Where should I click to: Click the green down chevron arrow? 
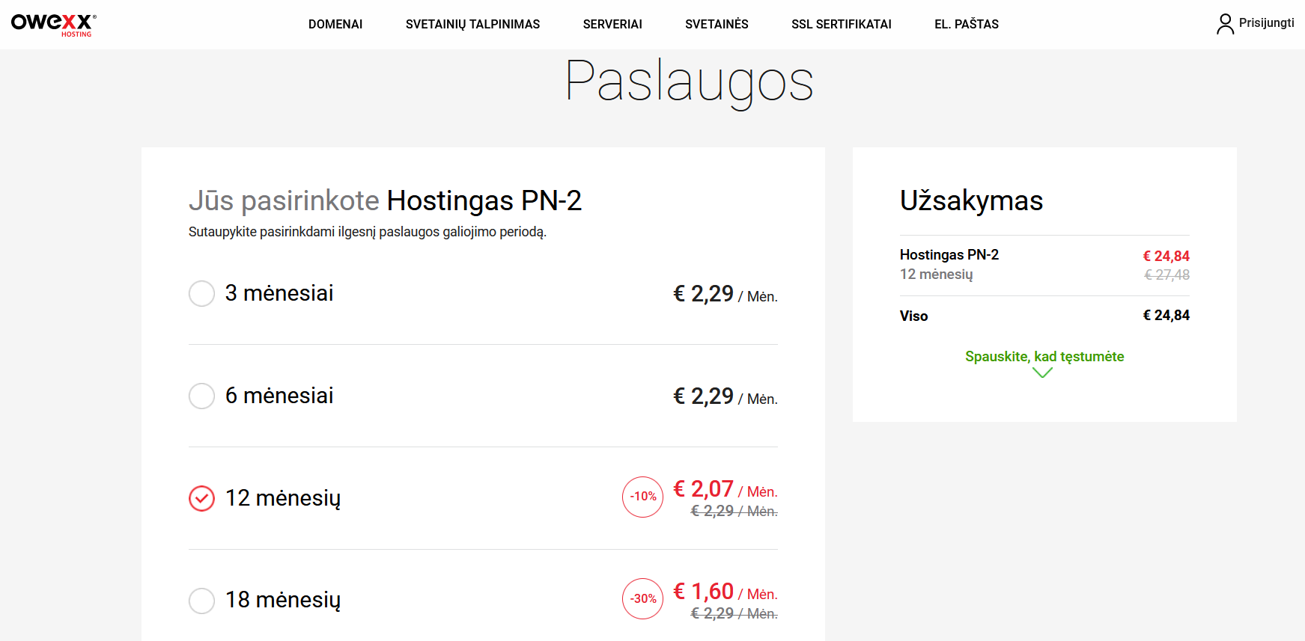click(x=1042, y=372)
